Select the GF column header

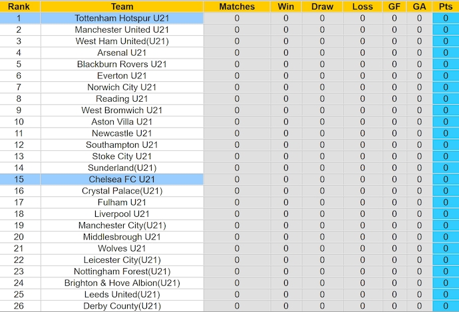click(394, 7)
